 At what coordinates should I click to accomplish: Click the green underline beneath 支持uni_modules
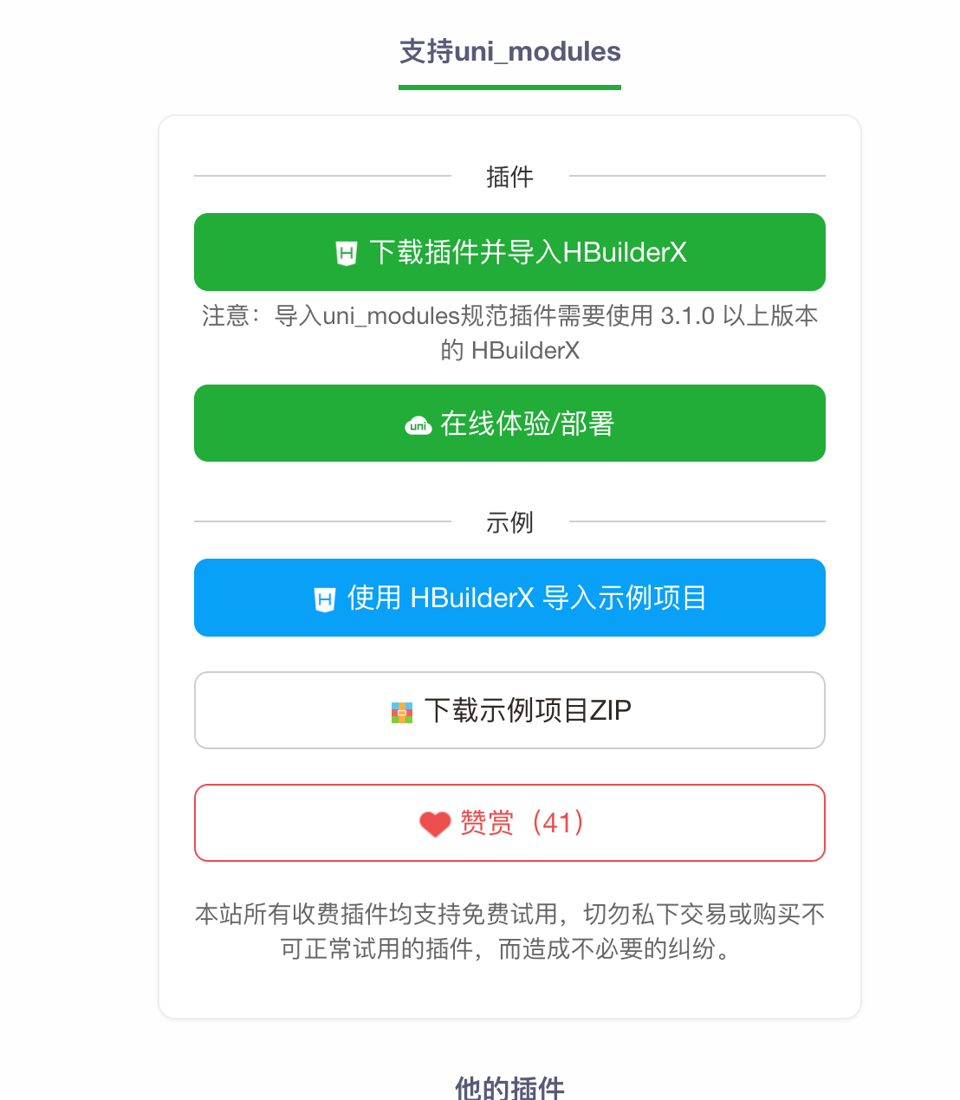coord(509,87)
